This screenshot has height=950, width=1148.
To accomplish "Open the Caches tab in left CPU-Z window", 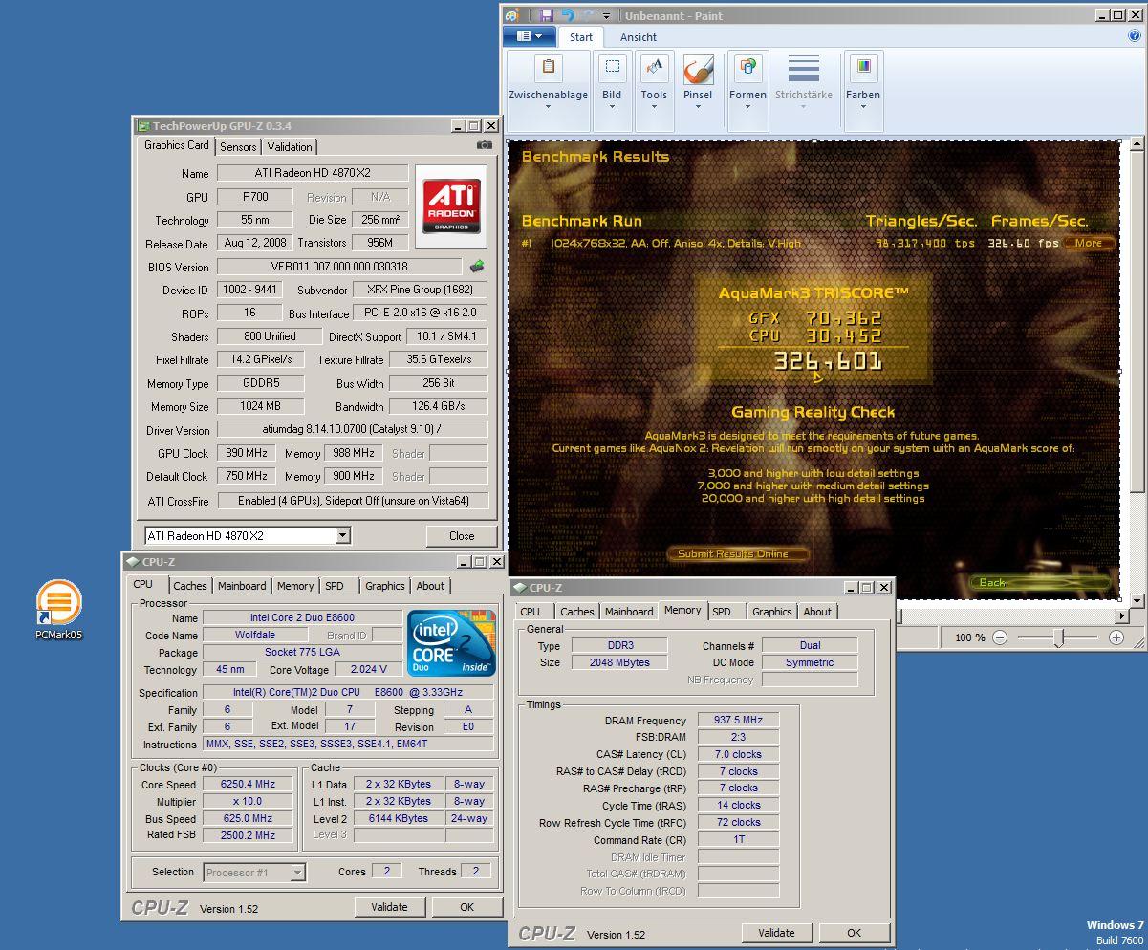I will tap(190, 586).
